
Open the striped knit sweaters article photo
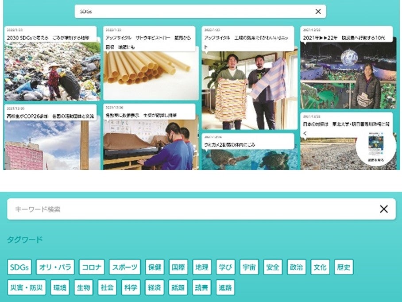point(249,90)
